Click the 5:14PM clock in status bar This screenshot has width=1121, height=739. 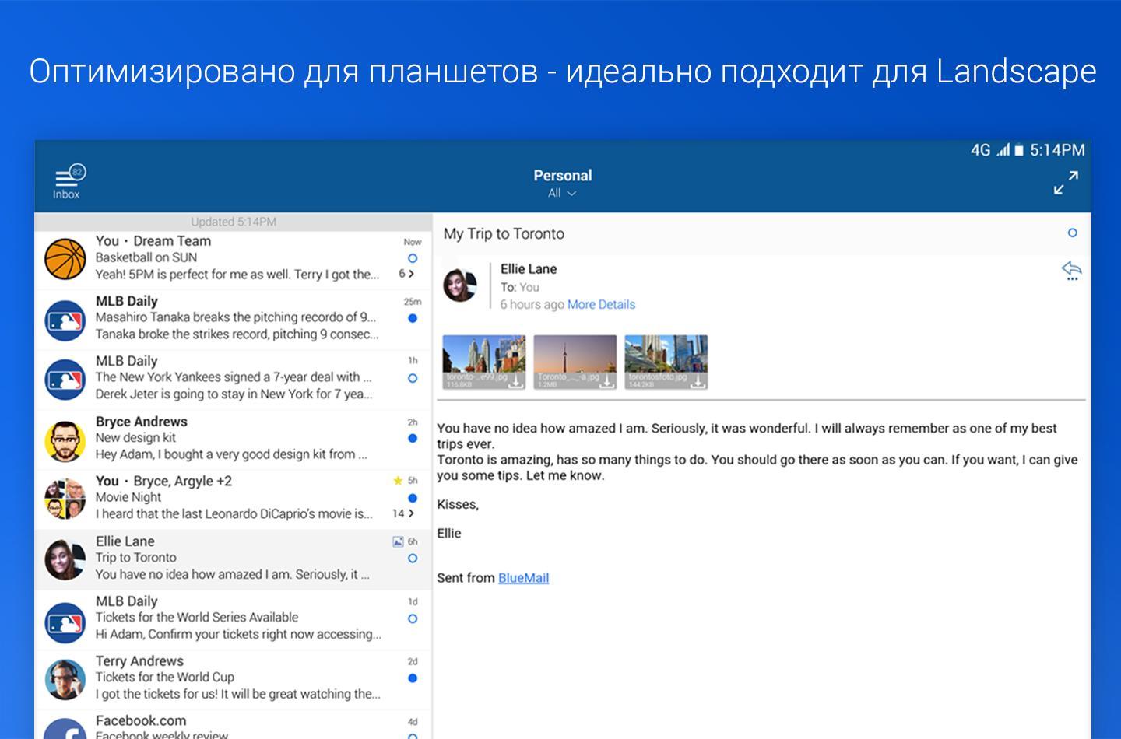(1057, 150)
